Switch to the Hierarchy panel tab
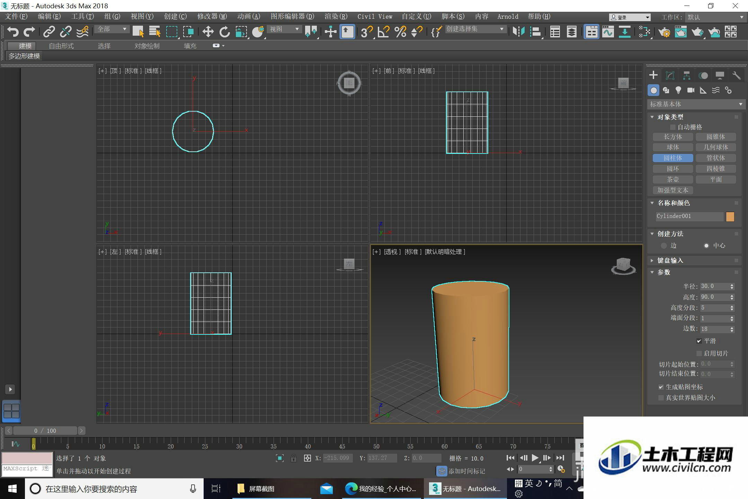The height and width of the screenshot is (499, 748). click(686, 75)
